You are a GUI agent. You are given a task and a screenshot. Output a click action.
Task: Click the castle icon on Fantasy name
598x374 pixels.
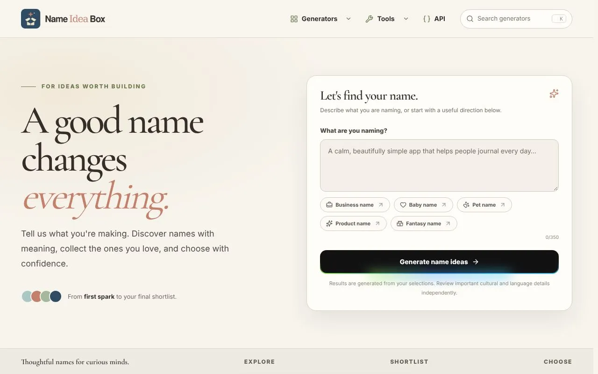[x=400, y=223]
